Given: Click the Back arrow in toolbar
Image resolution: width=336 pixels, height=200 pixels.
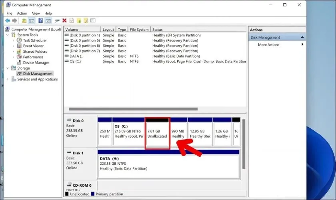Looking at the screenshot, I should point(7,20).
